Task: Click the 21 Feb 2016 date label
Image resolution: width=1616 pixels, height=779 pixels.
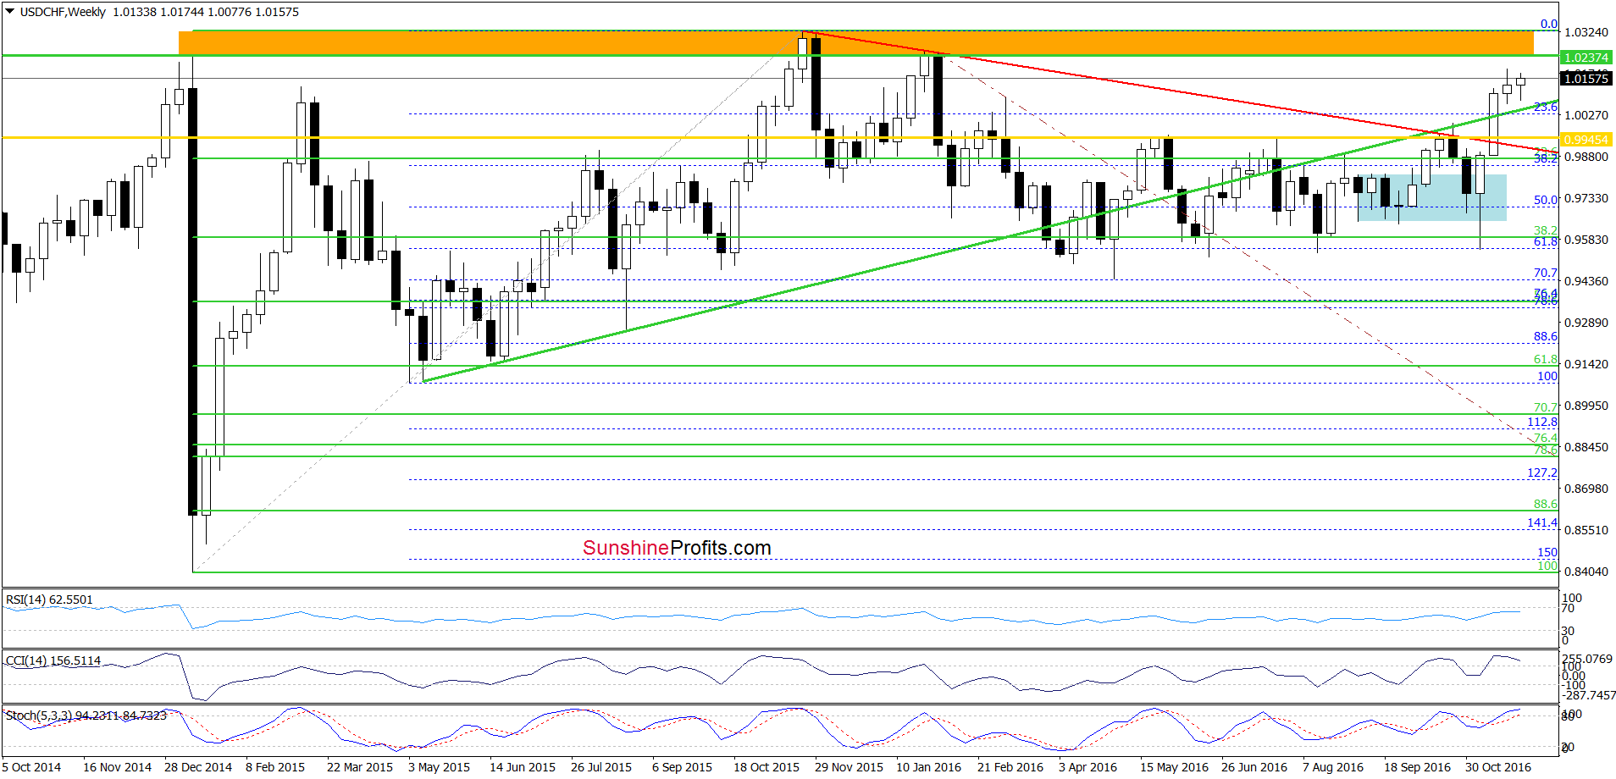Action: (1010, 767)
